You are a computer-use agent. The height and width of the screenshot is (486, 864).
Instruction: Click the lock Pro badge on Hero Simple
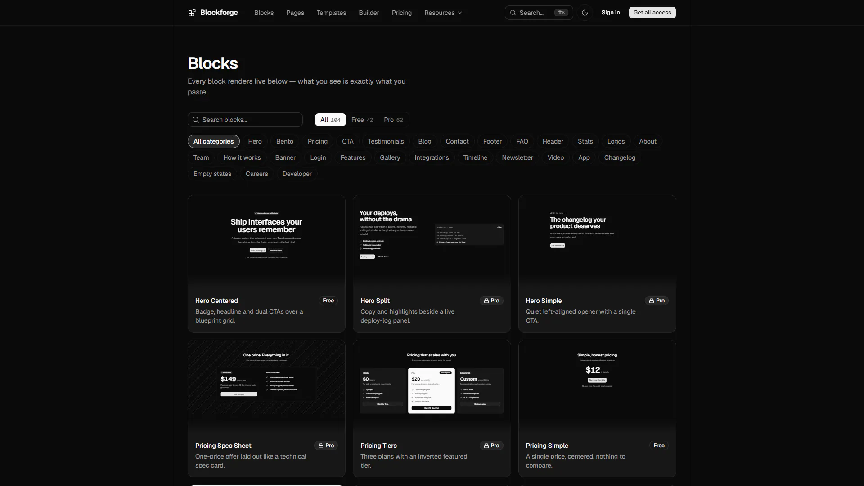pos(657,301)
